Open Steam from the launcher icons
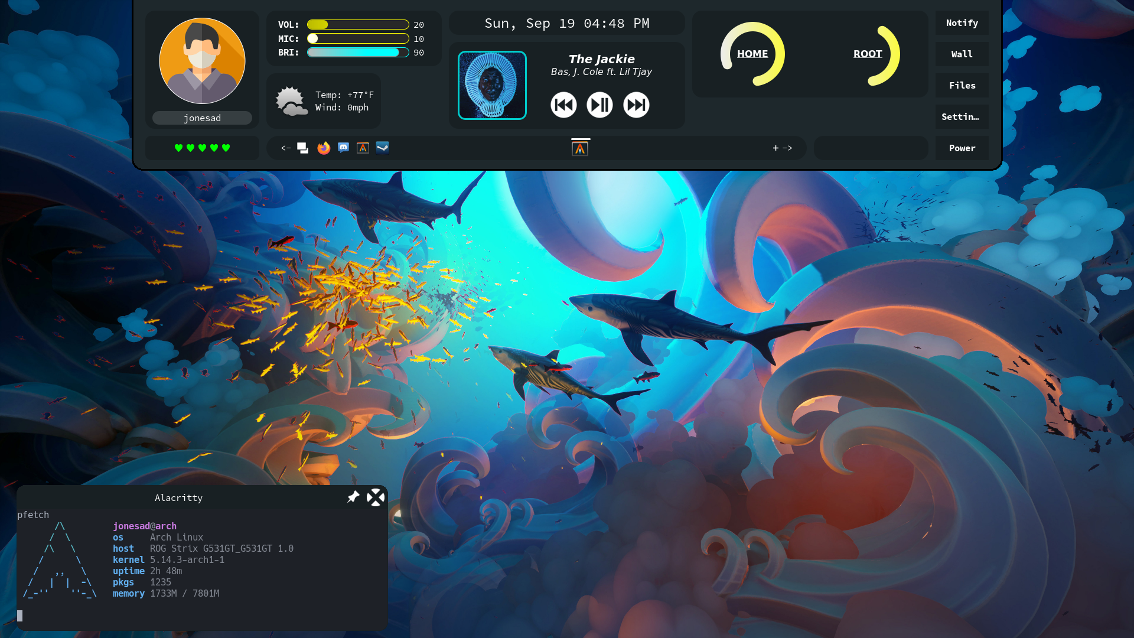This screenshot has width=1134, height=638. (383, 148)
